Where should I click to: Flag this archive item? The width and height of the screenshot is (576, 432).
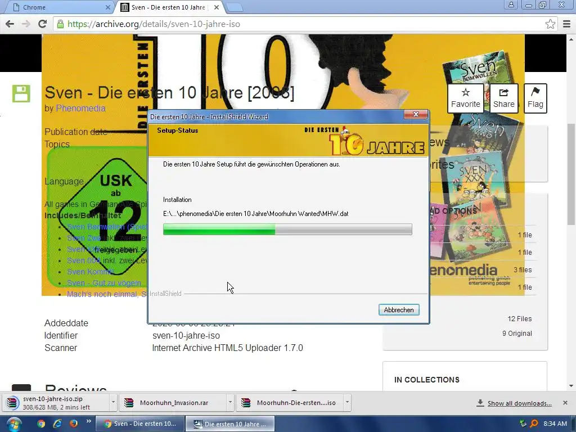pos(535,98)
